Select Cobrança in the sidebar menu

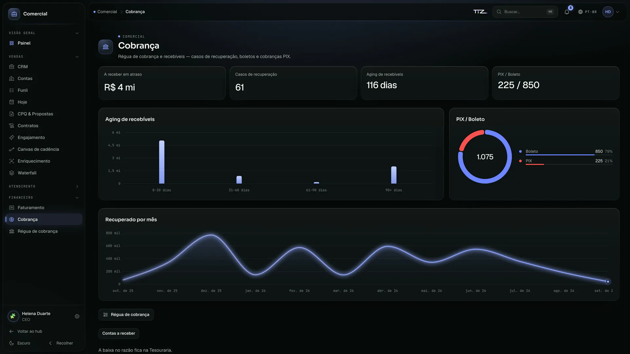[44, 219]
